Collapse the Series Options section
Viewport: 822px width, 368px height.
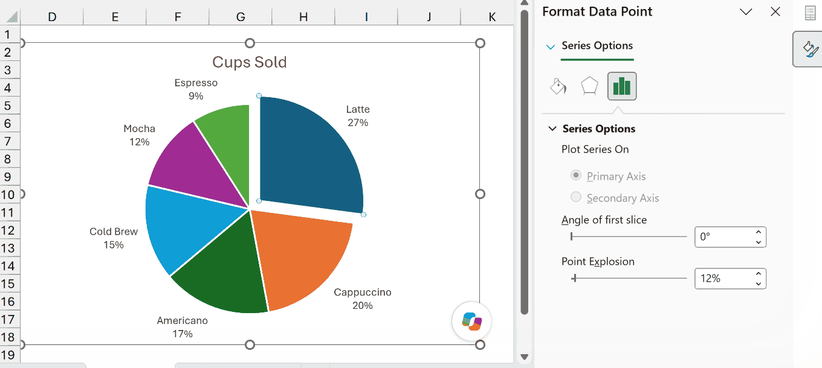pyautogui.click(x=552, y=128)
